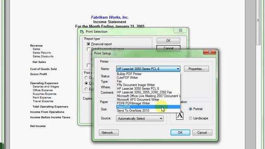The image size is (265, 149).
Task: Click the Rent Expense row
Action: click(42, 98)
